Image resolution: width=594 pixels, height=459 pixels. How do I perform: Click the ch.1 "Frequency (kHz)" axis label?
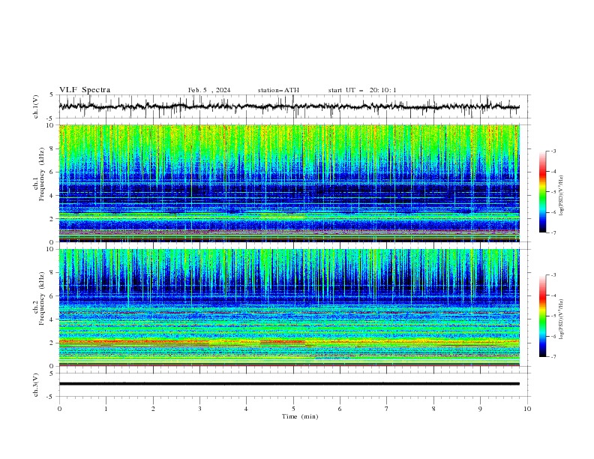pyautogui.click(x=41, y=173)
